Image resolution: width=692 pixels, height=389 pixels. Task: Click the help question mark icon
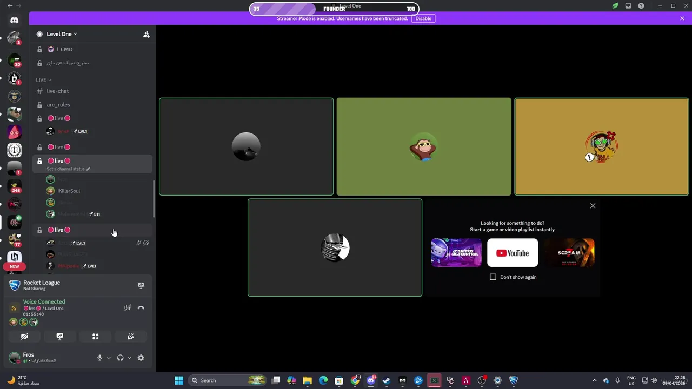tap(641, 6)
